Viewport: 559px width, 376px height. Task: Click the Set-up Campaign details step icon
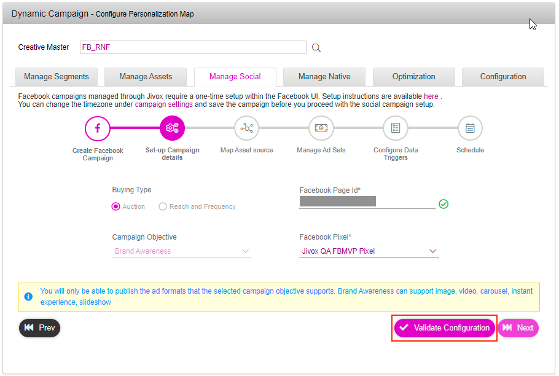(x=172, y=128)
